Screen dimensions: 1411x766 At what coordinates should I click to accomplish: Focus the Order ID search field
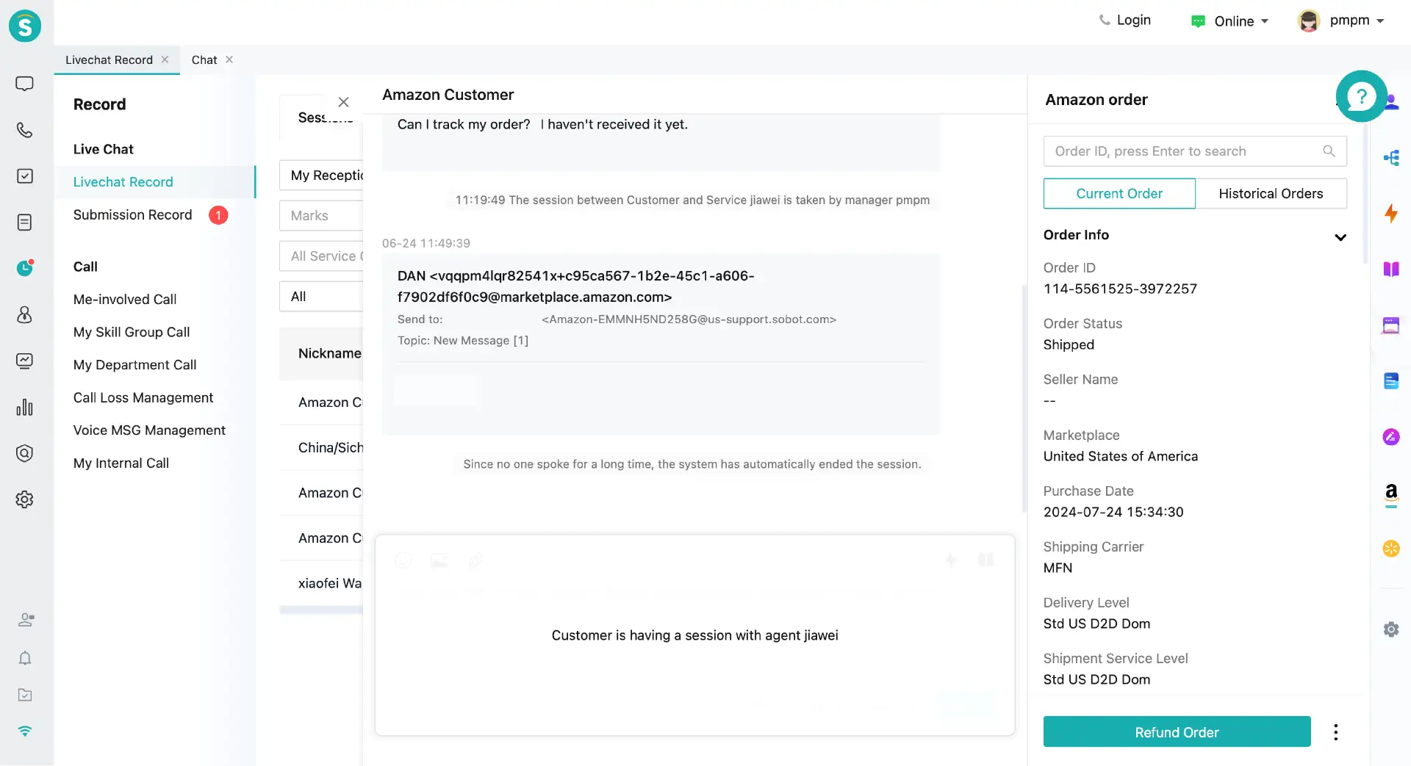pos(1195,151)
